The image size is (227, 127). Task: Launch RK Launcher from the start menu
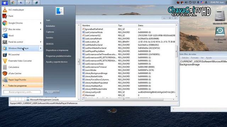tap(22, 54)
